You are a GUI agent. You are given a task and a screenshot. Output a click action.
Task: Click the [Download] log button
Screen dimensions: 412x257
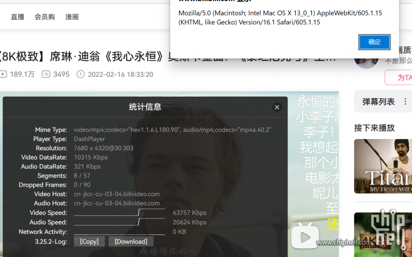coord(131,241)
